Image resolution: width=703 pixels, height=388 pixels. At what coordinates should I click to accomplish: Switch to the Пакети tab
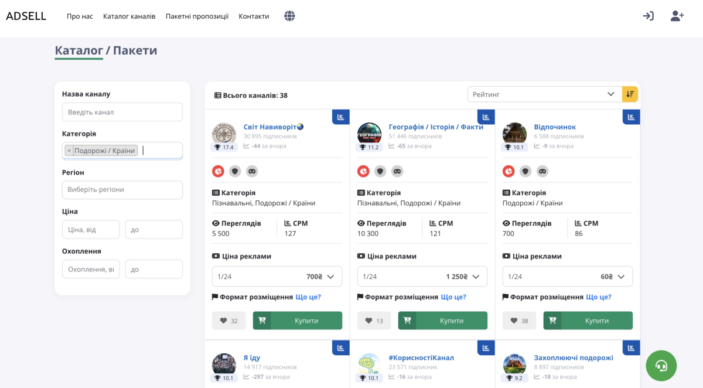pyautogui.click(x=135, y=50)
